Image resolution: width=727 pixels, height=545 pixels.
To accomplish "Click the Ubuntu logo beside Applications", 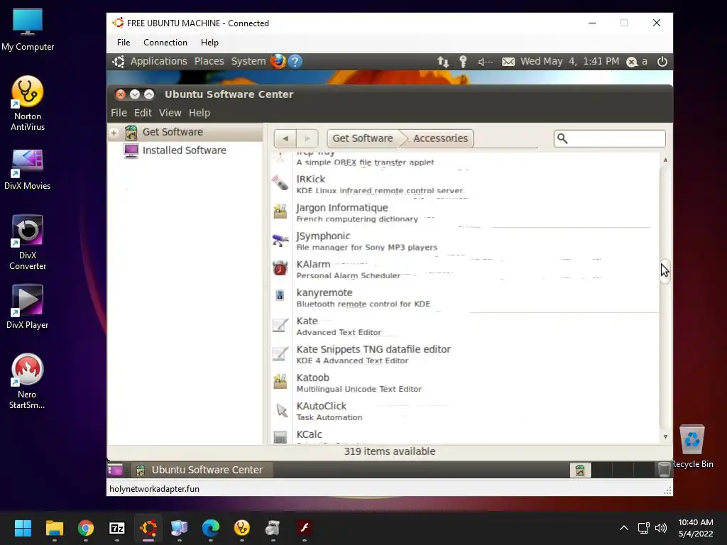I will click(119, 61).
